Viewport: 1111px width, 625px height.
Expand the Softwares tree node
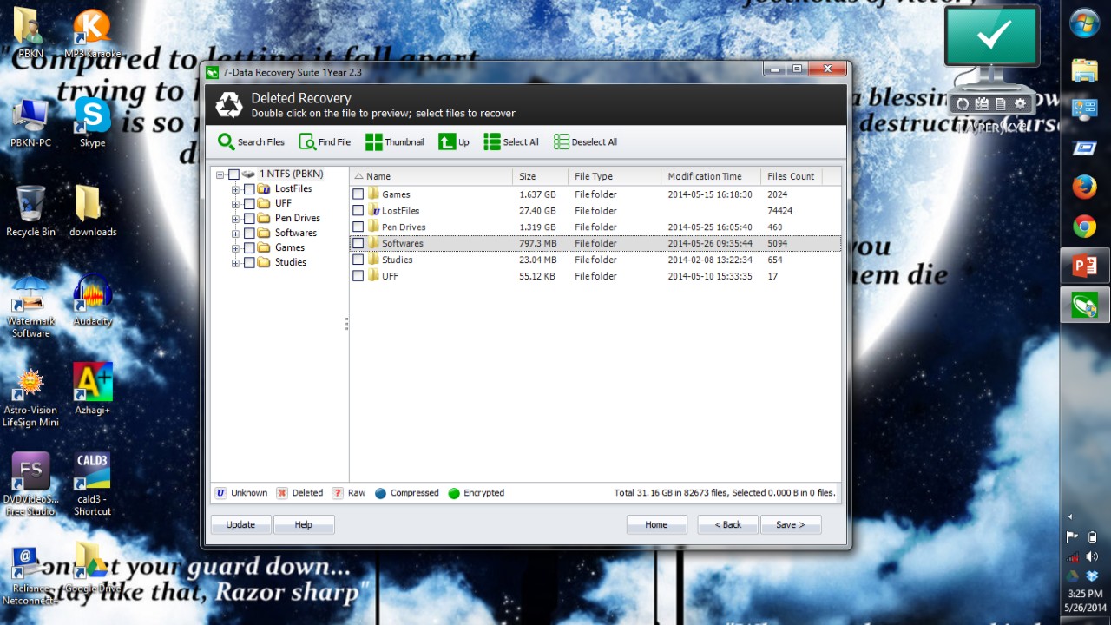[x=235, y=234]
